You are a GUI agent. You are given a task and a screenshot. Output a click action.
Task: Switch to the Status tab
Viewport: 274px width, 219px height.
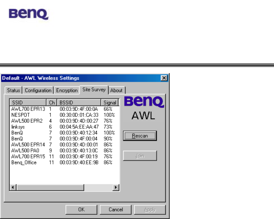(14, 90)
